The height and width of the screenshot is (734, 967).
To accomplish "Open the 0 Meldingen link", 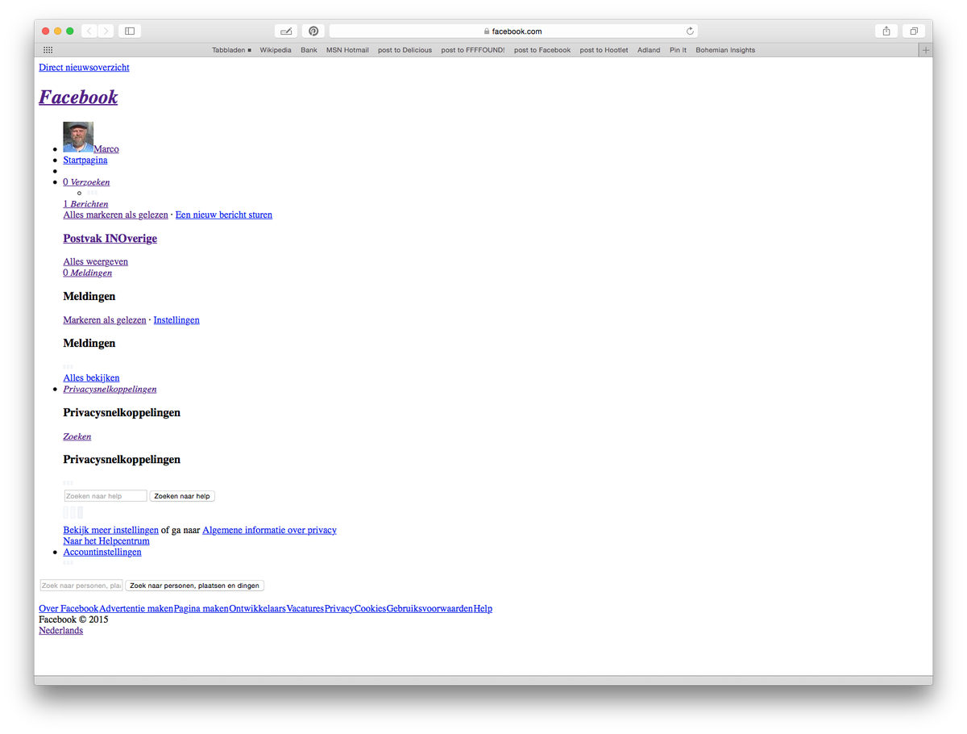I will (88, 273).
